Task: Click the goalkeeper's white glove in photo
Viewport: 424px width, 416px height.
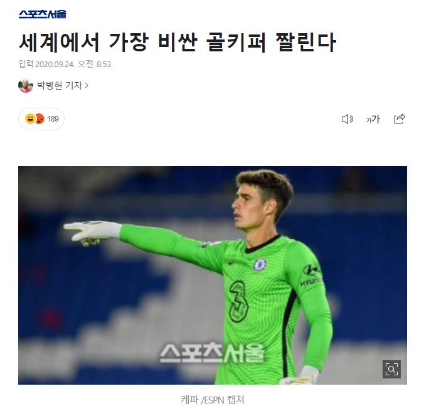Action: coord(92,233)
